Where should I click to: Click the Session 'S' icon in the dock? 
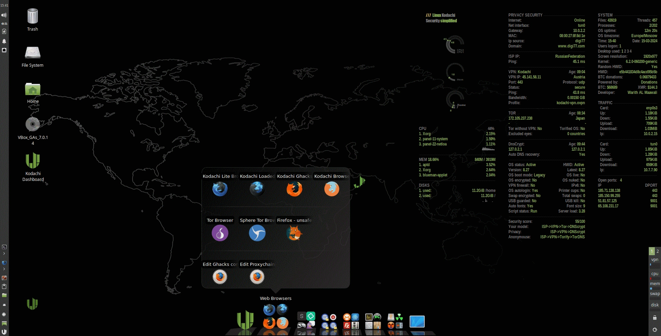click(302, 316)
